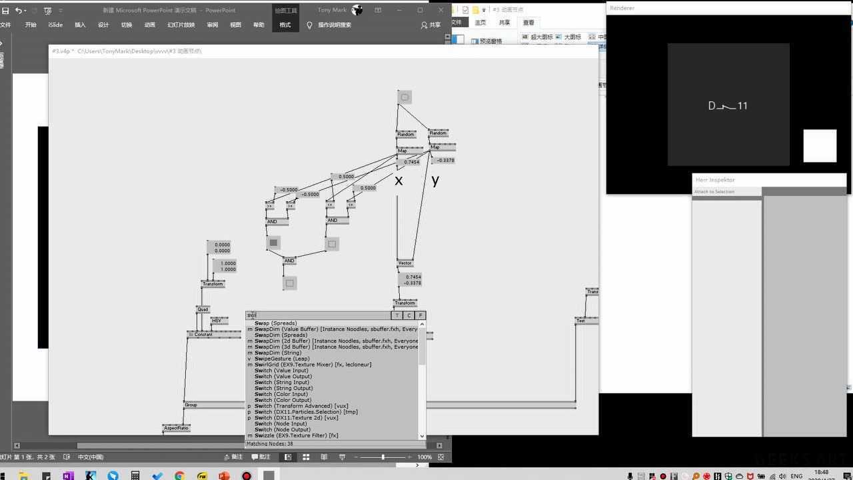The width and height of the screenshot is (853, 480).
Task: Click the up arrow of node list scrollbar
Action: tap(422, 324)
